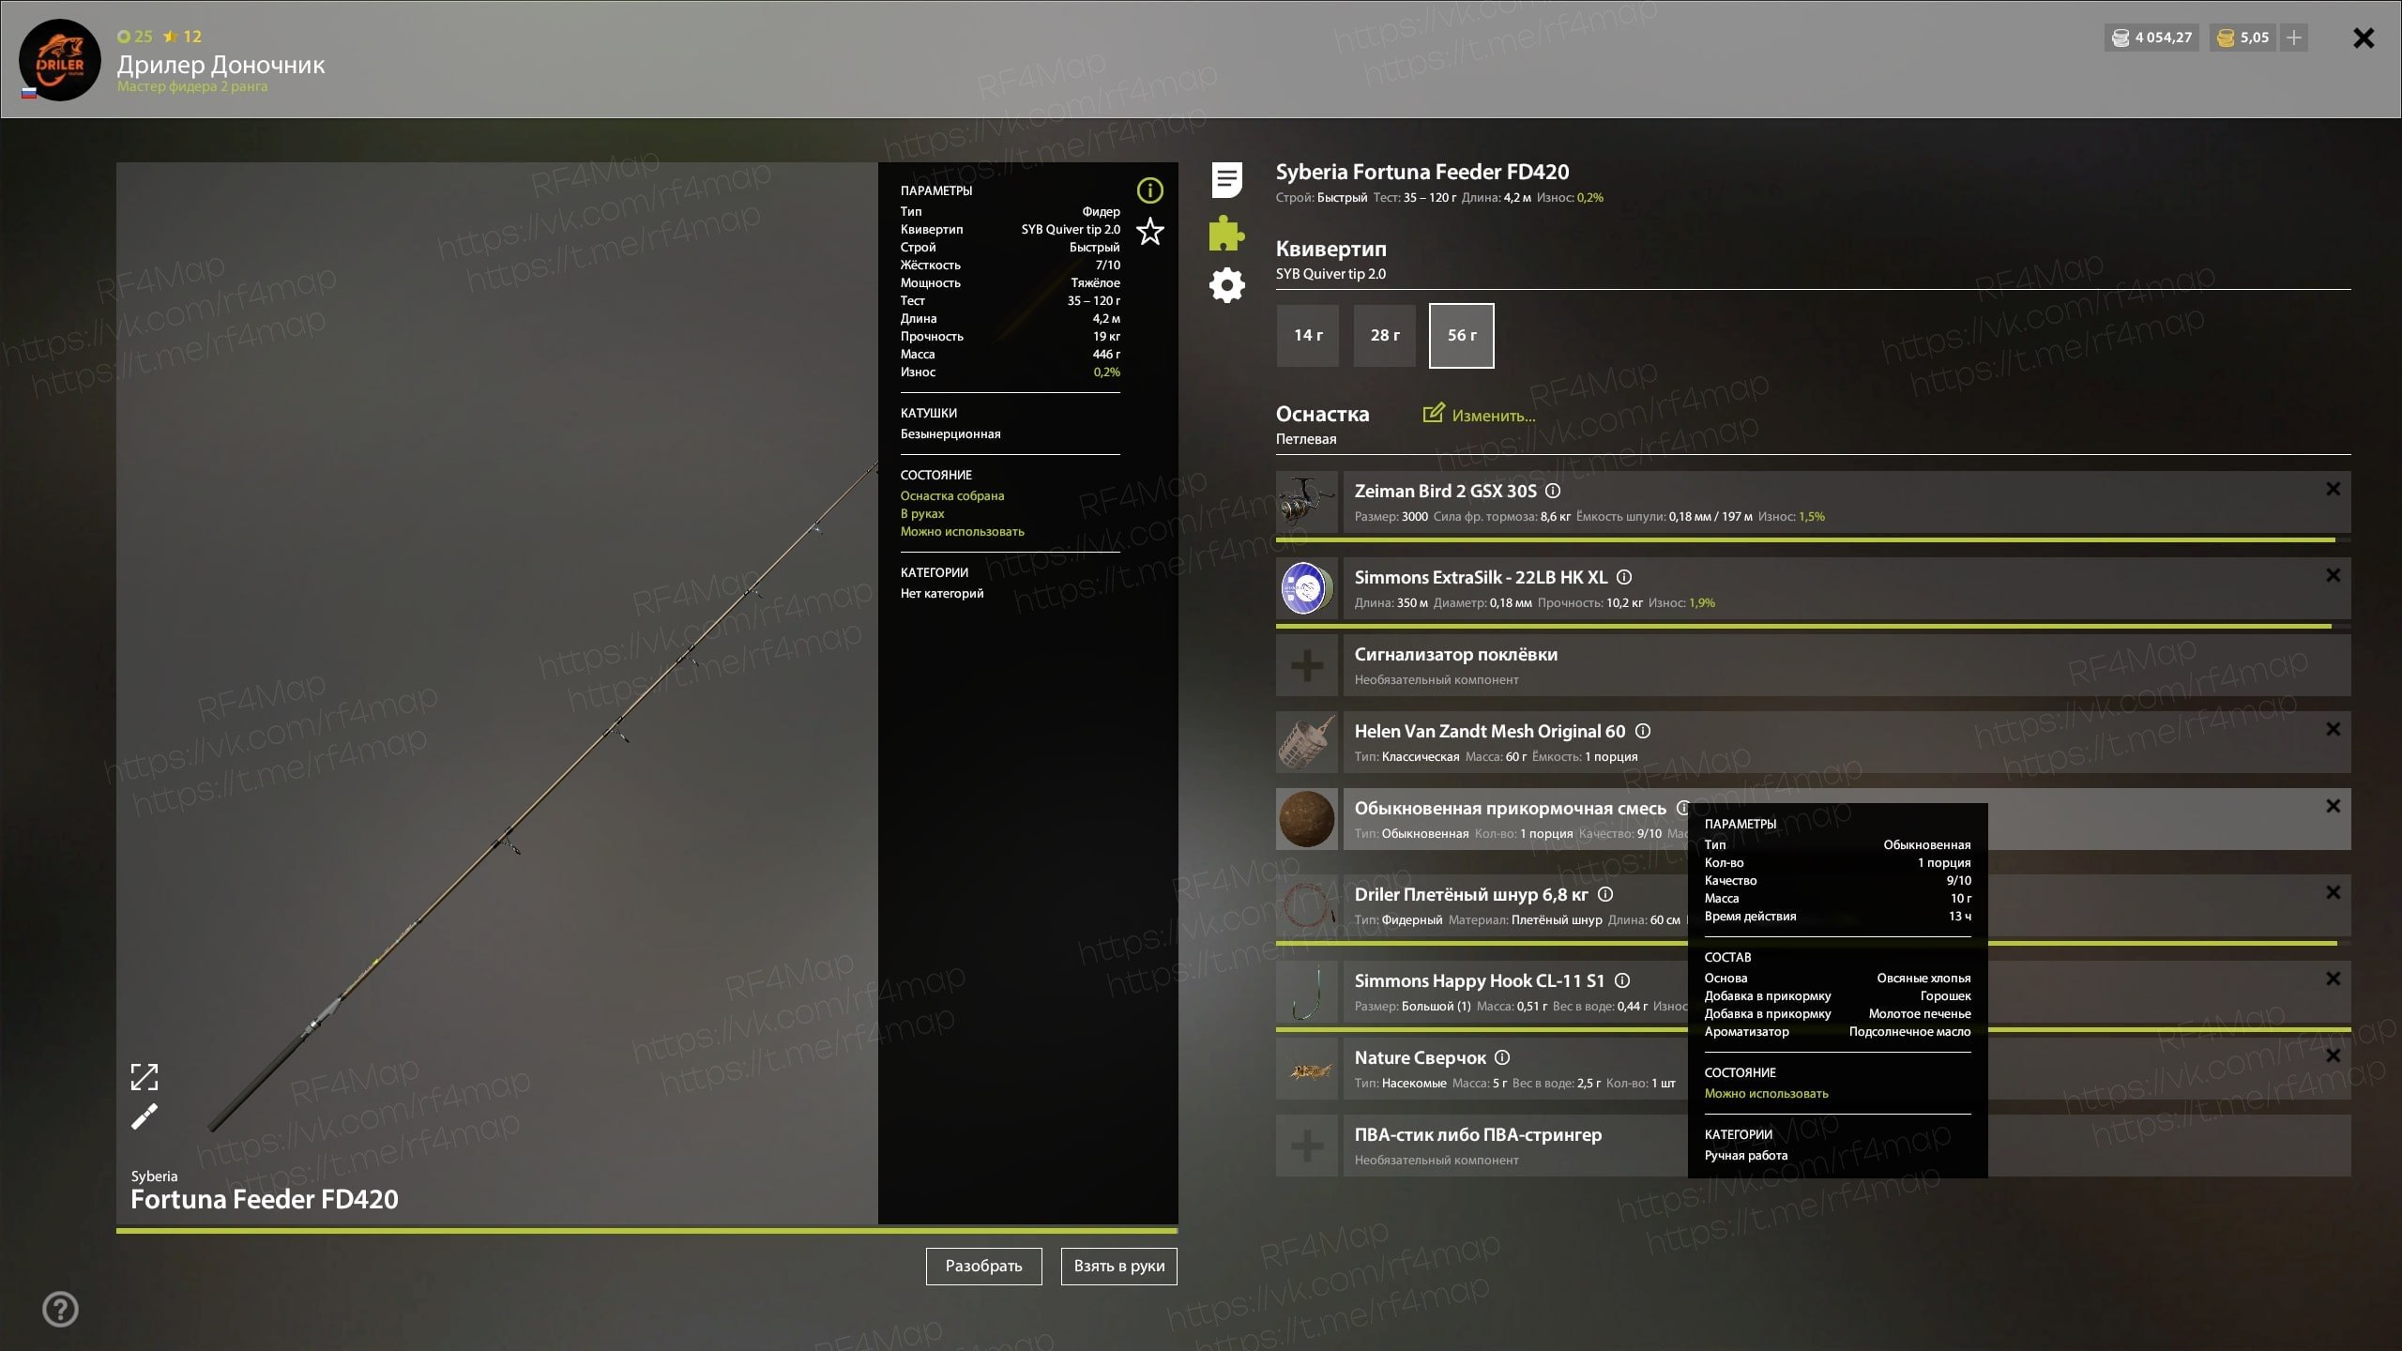The height and width of the screenshot is (1351, 2402).
Task: Click the Разобрать button
Action: (983, 1266)
